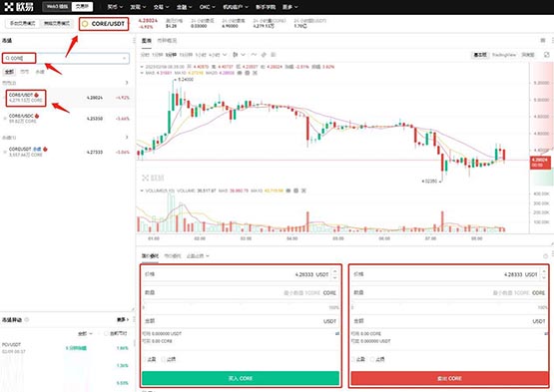Click the fire icon next to CORE/USDT pair
This screenshot has height=392, width=554.
(x=36, y=95)
